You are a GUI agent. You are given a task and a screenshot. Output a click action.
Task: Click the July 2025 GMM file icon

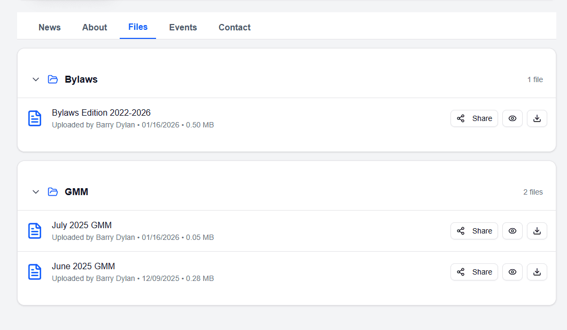point(35,231)
